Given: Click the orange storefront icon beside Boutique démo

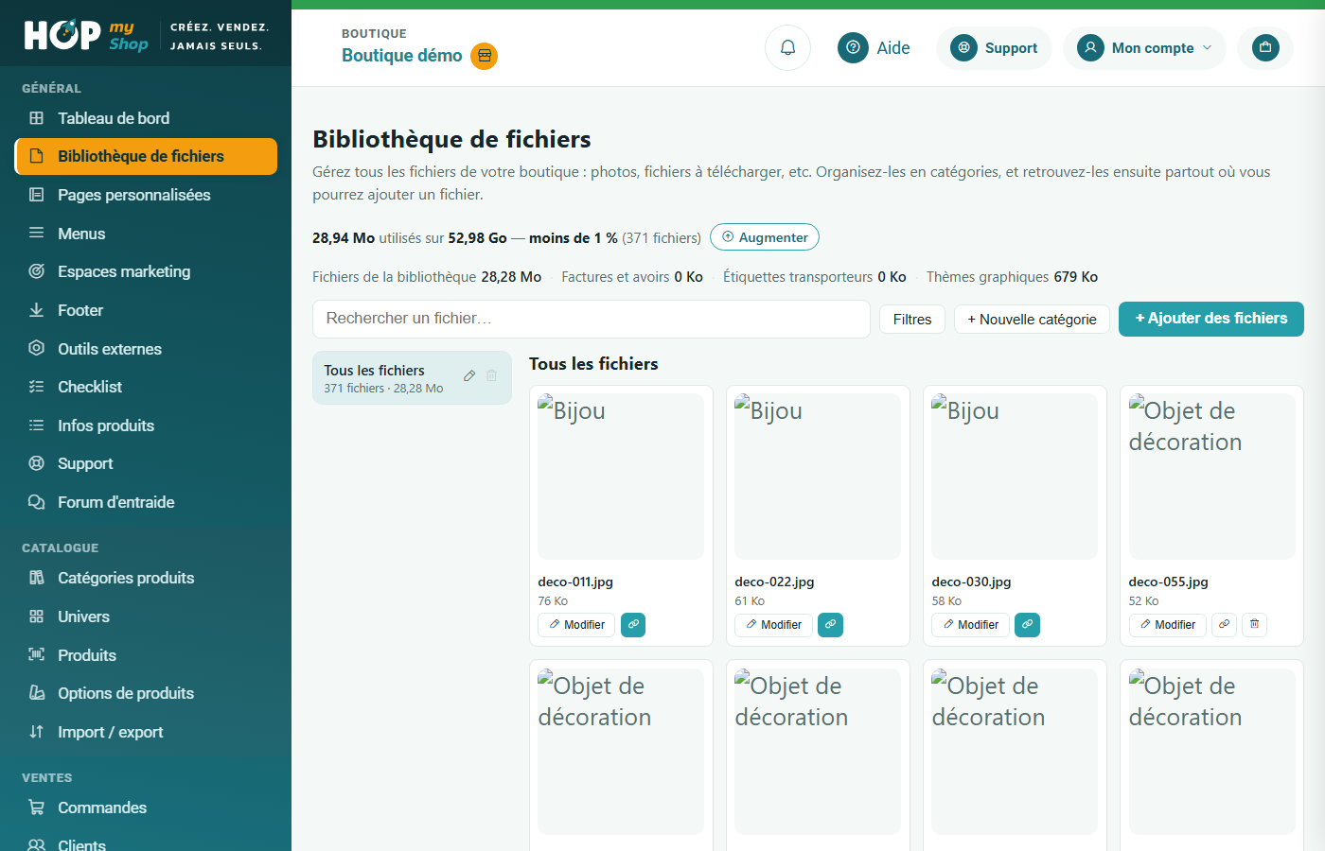Looking at the screenshot, I should [x=485, y=56].
